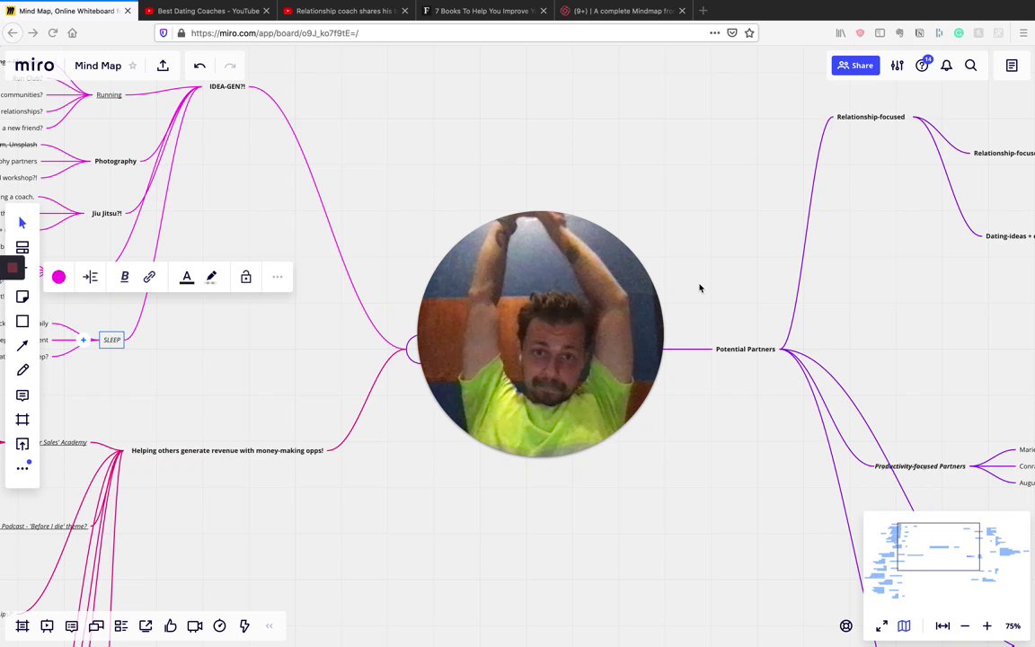Undo the last action

[199, 66]
